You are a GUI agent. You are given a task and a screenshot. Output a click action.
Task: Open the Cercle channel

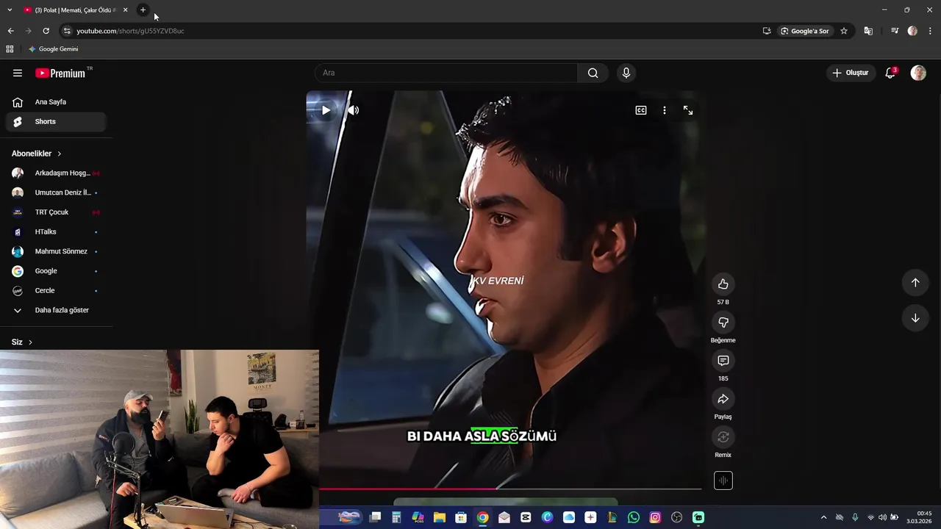click(x=56, y=291)
